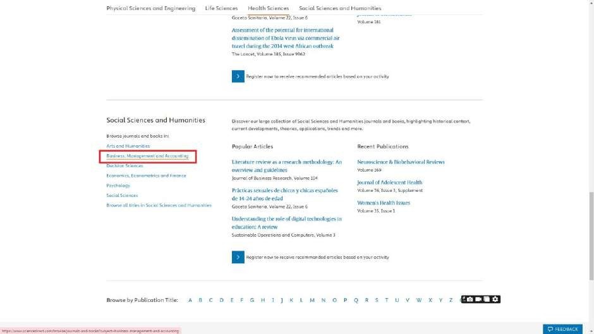Select the Physical Sciences and Engineering tab
594x334 pixels.
150,8
